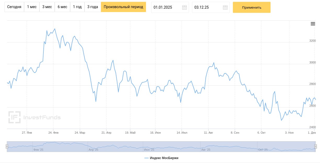Switch to 3 мес period
This screenshot has height=163, width=320.
pos(47,7)
